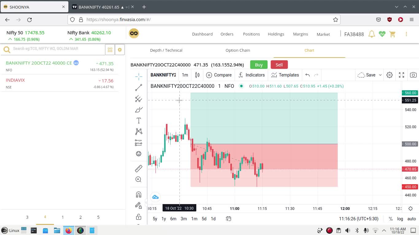The width and height of the screenshot is (419, 235).
Task: Open the chart timezone 11:16:26 (UTC+5:30) menu
Action: pos(359,219)
